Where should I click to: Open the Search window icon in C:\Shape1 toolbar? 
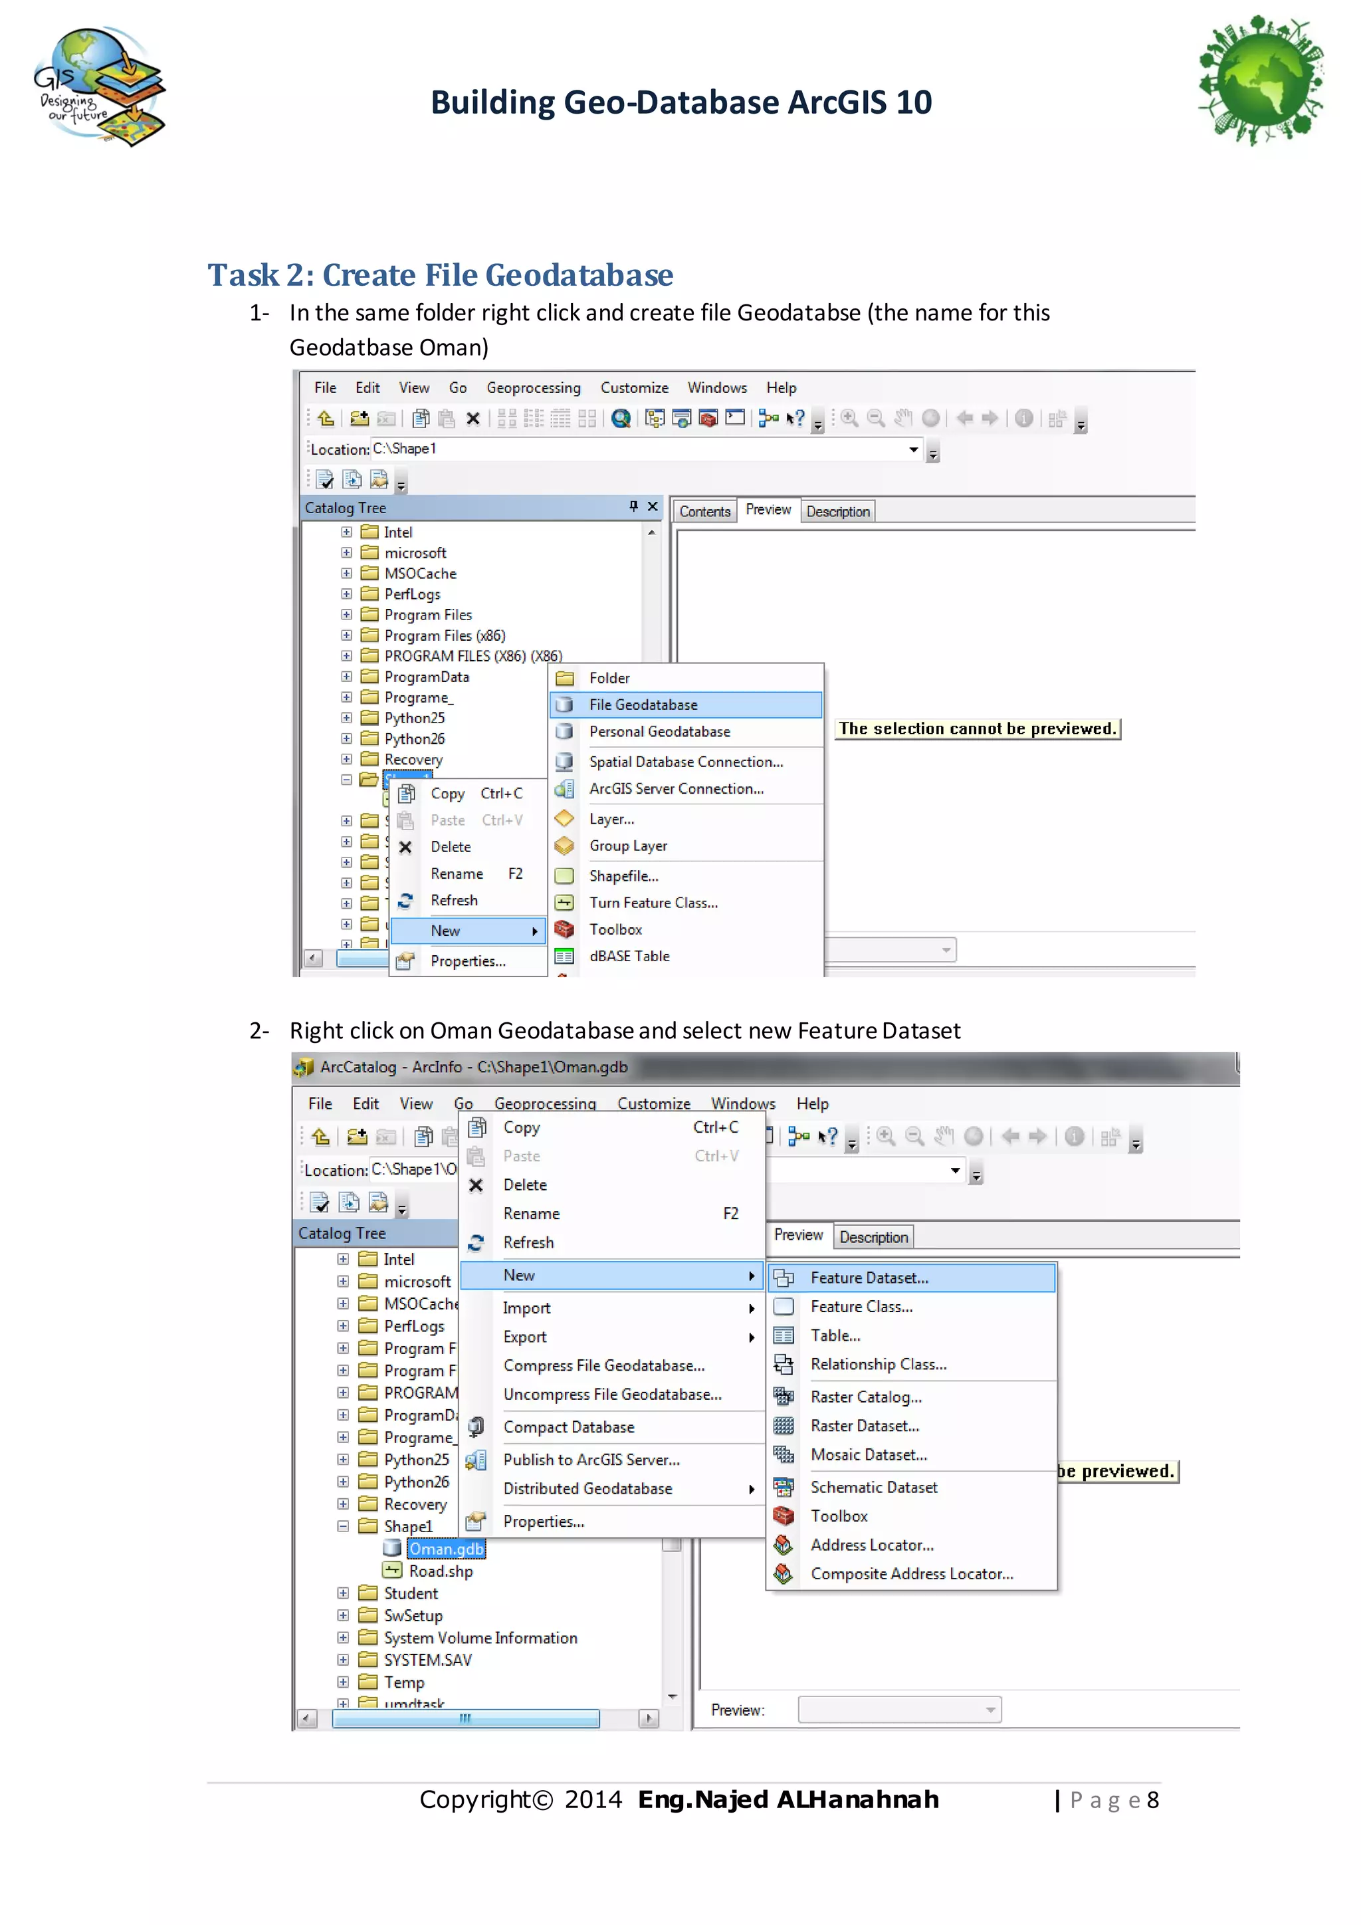[x=621, y=418]
